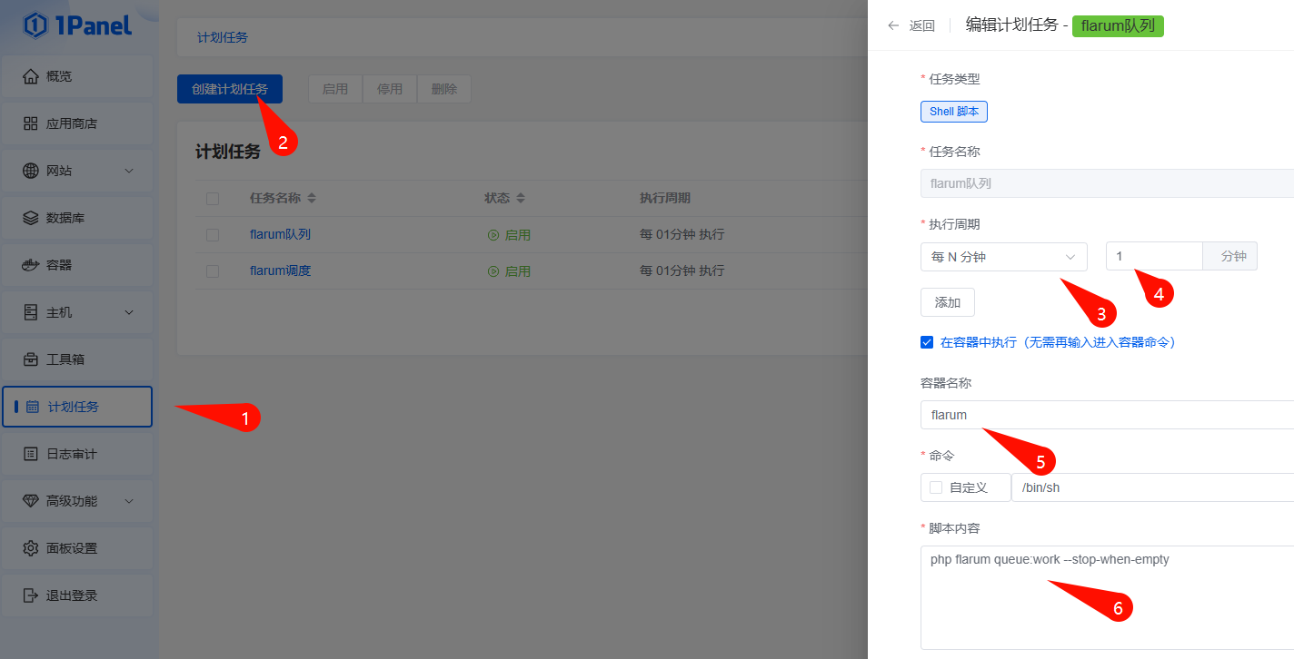Sort by 状态 column arrows
Viewport: 1294px width, 659px height.
[x=521, y=198]
